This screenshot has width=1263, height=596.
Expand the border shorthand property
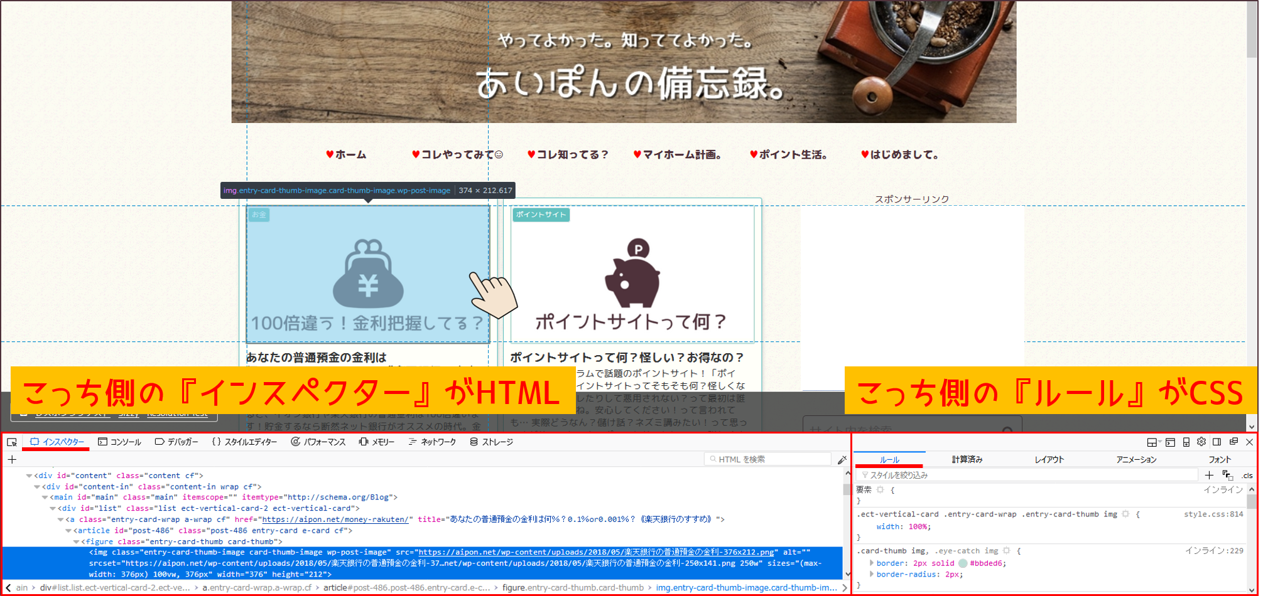click(x=871, y=563)
